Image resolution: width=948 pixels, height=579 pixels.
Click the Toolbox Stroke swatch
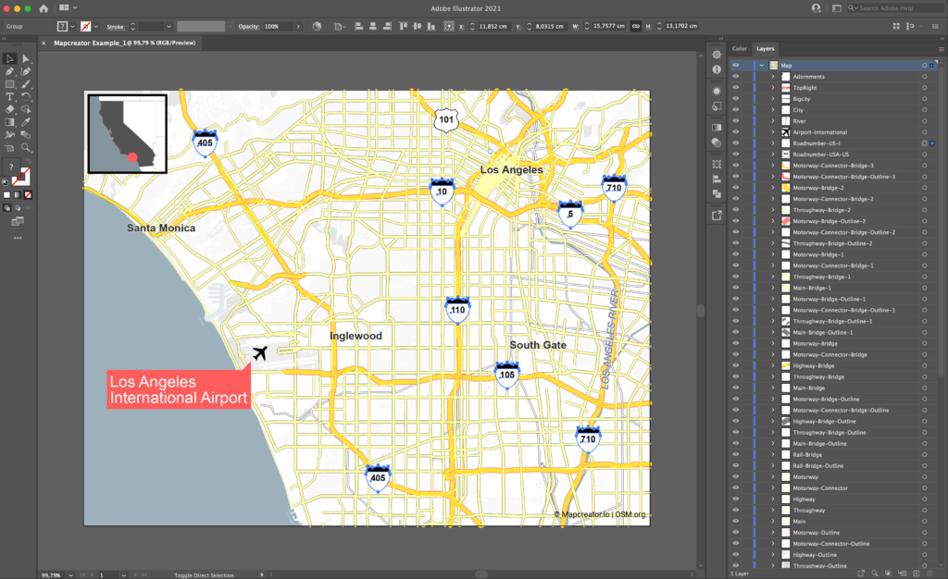pyautogui.click(x=22, y=177)
